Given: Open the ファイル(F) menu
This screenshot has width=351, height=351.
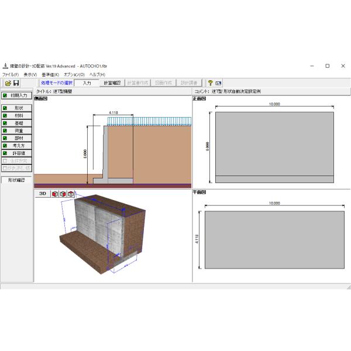Looking at the screenshot, I should pyautogui.click(x=11, y=74).
